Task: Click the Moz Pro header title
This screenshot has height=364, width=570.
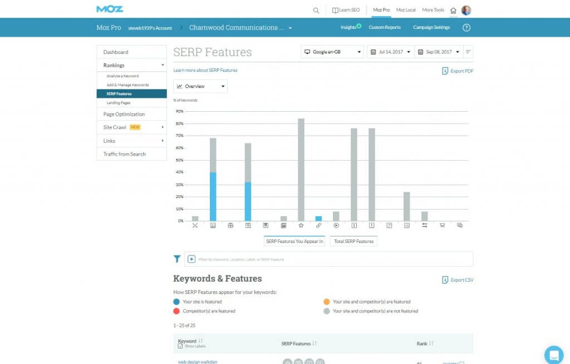Action: click(x=109, y=28)
